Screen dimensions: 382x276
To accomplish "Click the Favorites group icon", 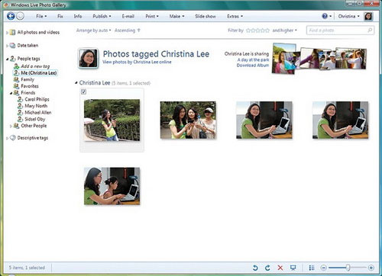I will [x=16, y=86].
